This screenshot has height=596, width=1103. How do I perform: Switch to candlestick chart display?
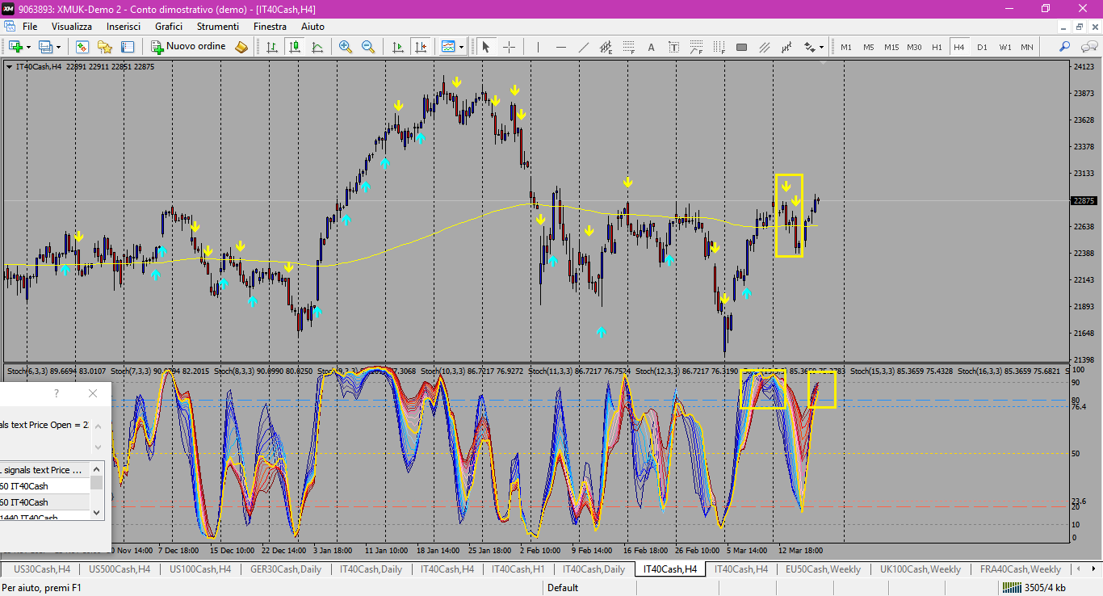tap(295, 47)
